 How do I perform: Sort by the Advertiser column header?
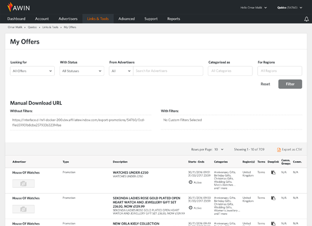click(x=19, y=162)
